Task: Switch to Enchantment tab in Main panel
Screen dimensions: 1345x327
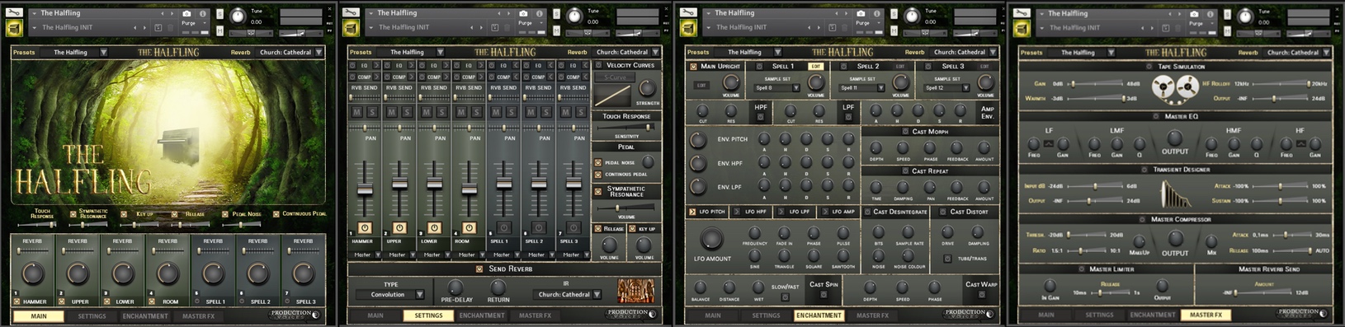Action: pyautogui.click(x=145, y=315)
